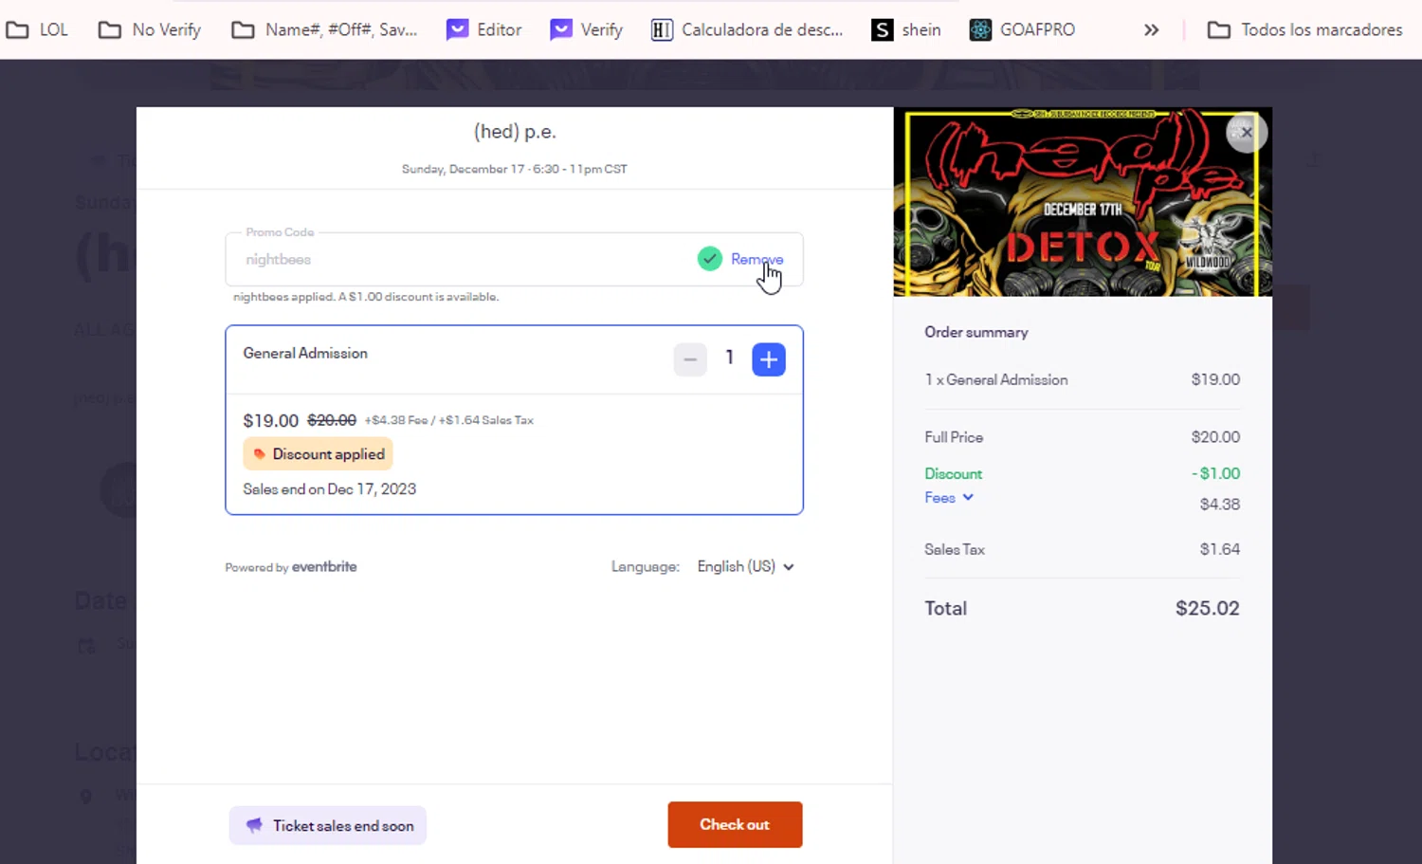Remove the nightbees promo code
Viewport: 1422px width, 864px height.
(757, 259)
